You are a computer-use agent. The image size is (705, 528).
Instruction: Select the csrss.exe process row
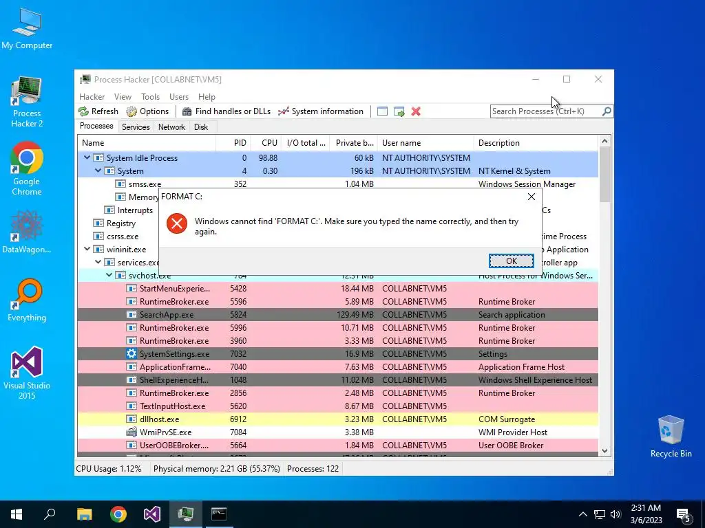(118, 236)
